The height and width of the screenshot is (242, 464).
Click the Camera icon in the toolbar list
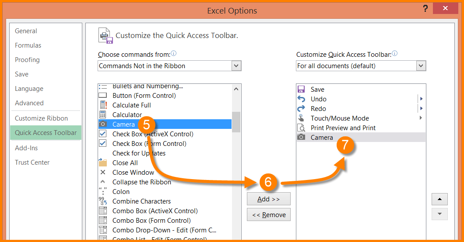tap(301, 137)
